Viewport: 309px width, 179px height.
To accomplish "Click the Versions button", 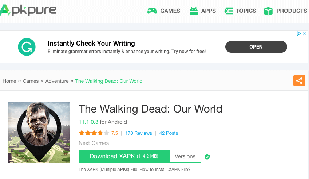I will tap(185, 156).
